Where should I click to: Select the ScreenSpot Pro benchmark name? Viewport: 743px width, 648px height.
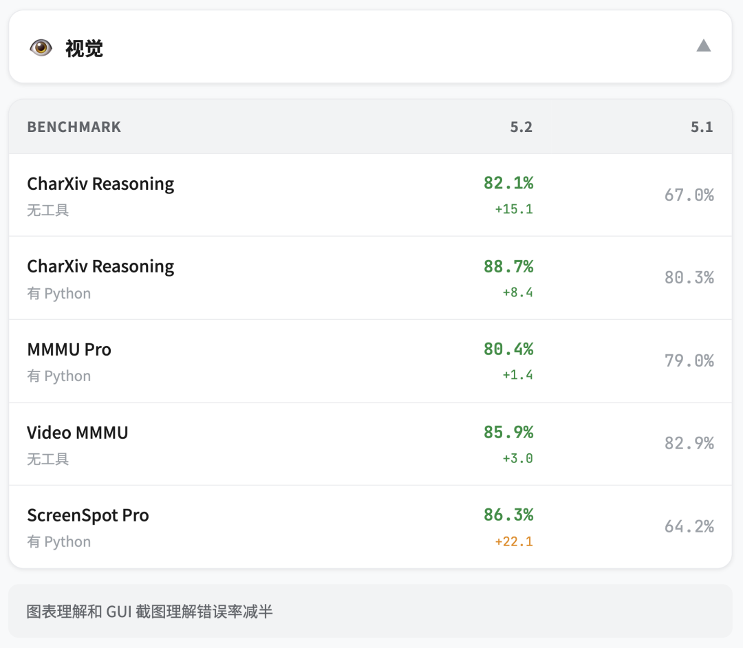point(87,515)
